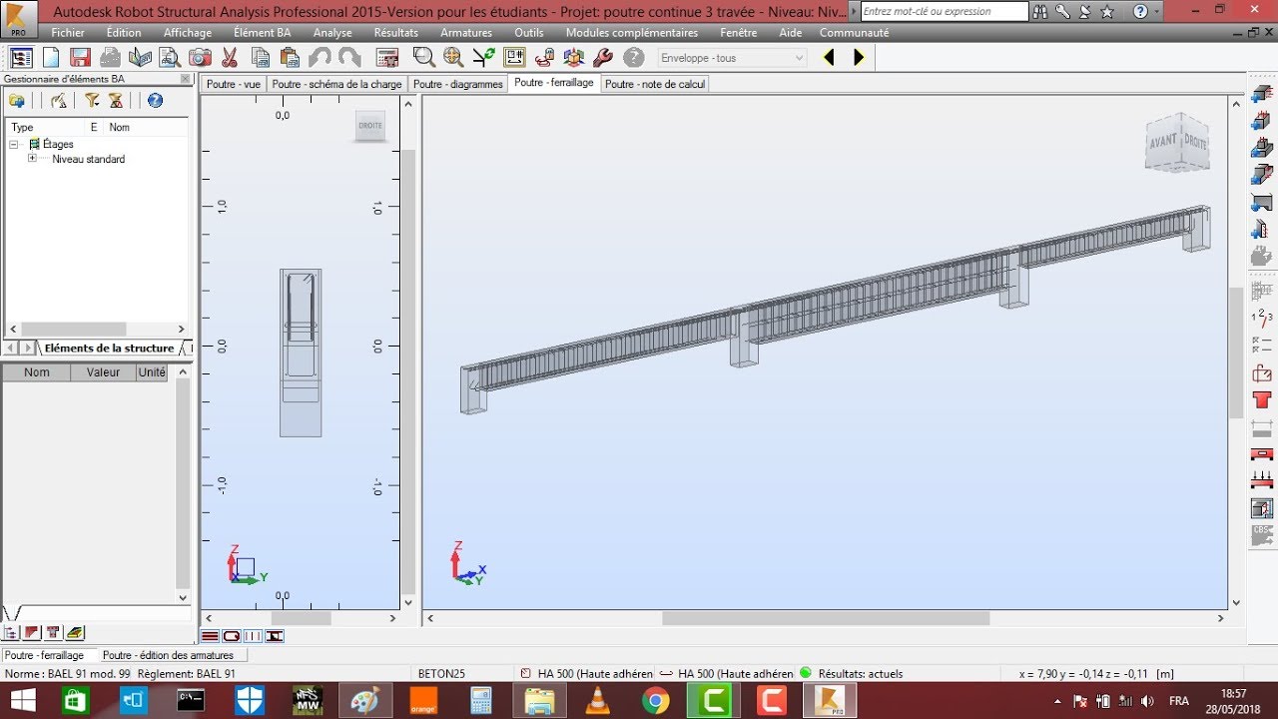Viewport: 1278px width, 719px height.
Task: Launch the calculator icon in the toolbar
Action: (387, 58)
